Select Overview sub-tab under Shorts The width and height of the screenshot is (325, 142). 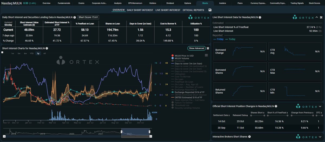tap(119, 10)
